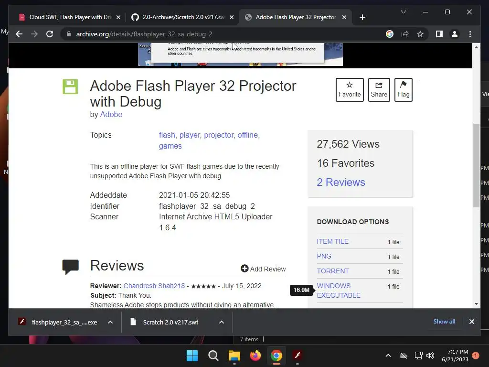Viewport: 489px width, 367px height.
Task: Open File Explorer from taskbar
Action: [234, 356]
